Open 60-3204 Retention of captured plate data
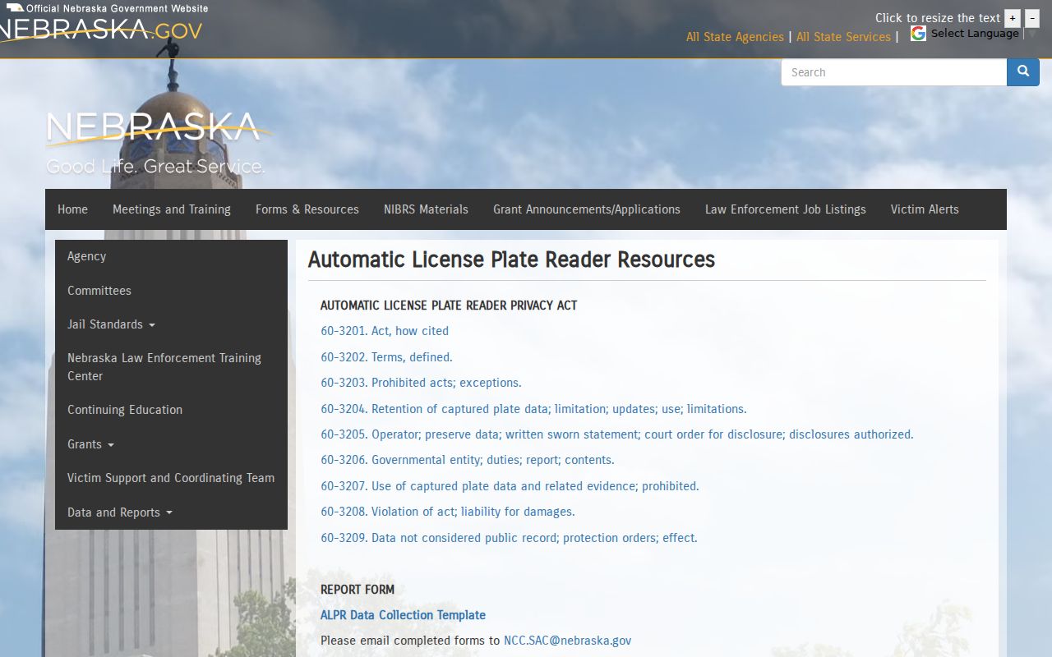 533,409
